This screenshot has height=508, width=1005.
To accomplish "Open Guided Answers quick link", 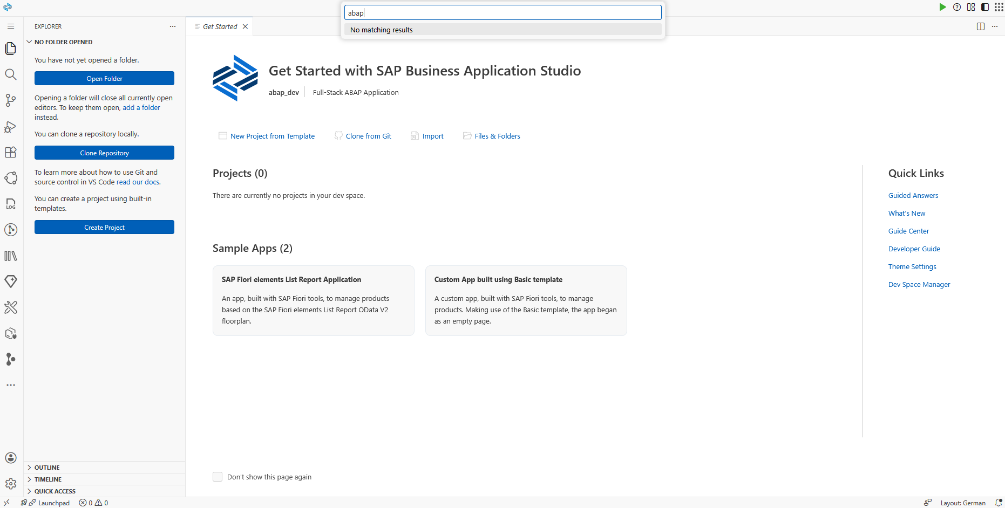I will [x=913, y=195].
